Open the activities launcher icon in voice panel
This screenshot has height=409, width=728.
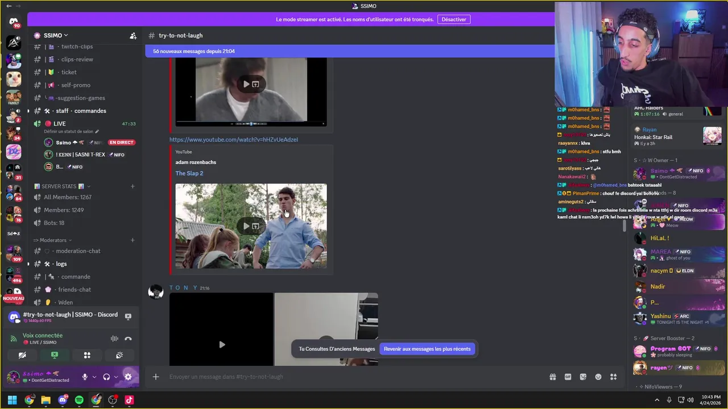click(87, 355)
